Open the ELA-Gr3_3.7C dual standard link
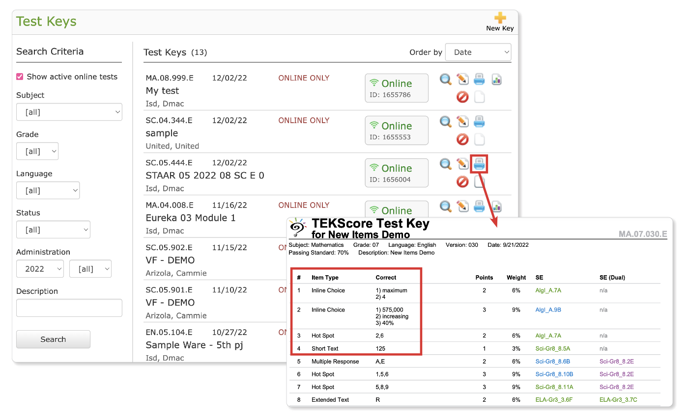 618,400
